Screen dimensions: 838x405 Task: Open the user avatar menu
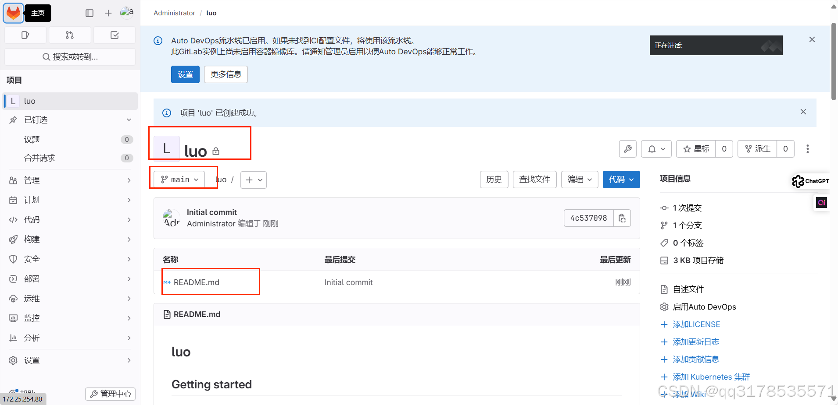coord(127,13)
